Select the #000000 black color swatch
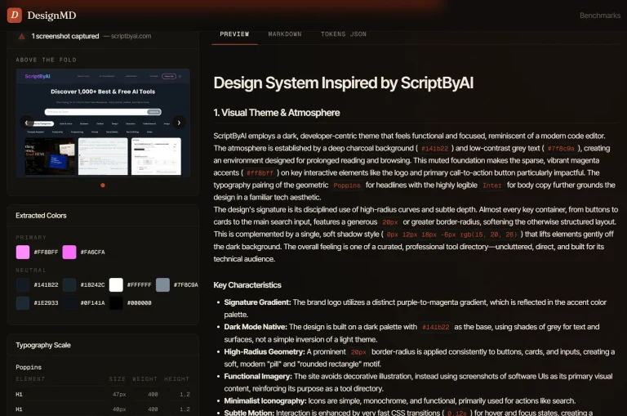Image resolution: width=627 pixels, height=416 pixels. coord(116,302)
